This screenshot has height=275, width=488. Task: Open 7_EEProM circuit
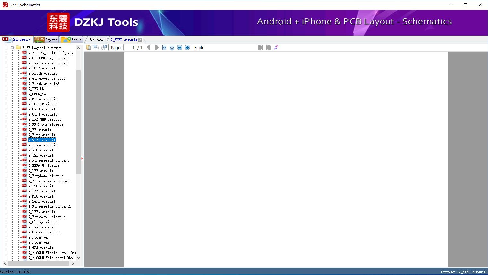(x=44, y=166)
